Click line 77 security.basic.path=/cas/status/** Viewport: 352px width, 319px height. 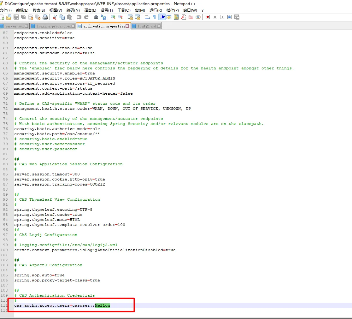coord(57,134)
